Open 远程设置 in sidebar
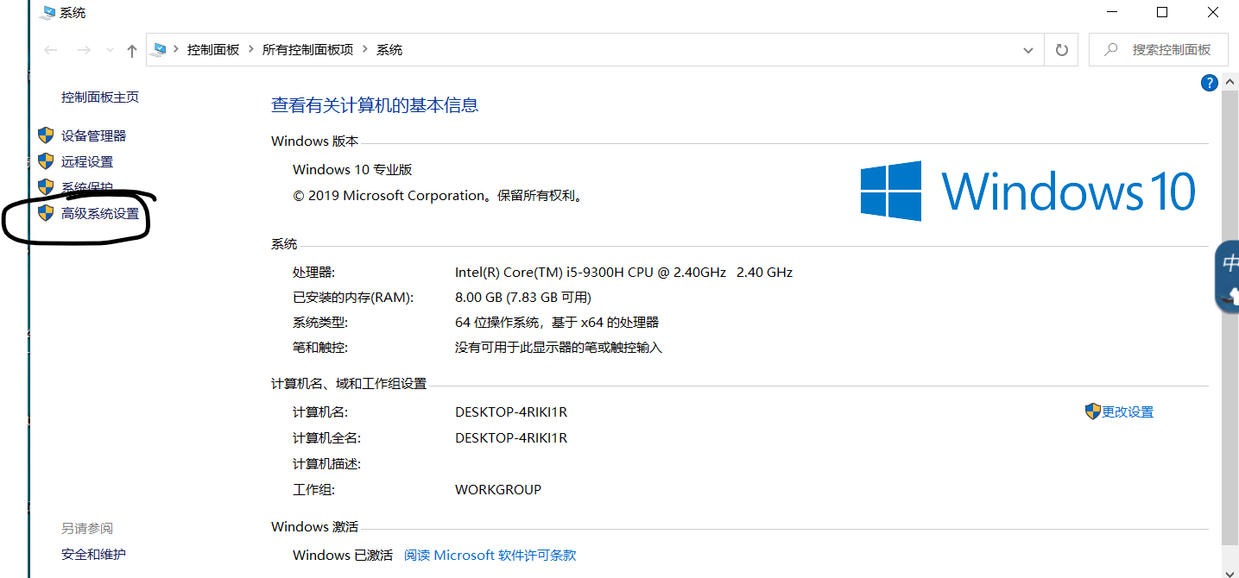 point(87,162)
